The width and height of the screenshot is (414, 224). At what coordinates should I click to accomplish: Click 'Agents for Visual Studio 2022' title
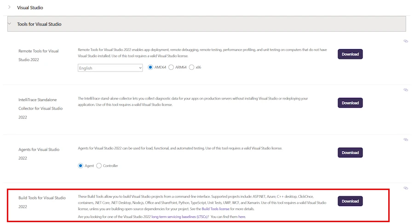[39, 154]
